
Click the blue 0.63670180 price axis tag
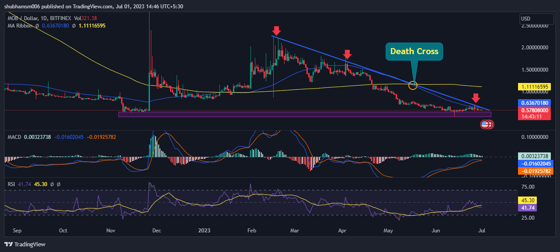(x=533, y=103)
